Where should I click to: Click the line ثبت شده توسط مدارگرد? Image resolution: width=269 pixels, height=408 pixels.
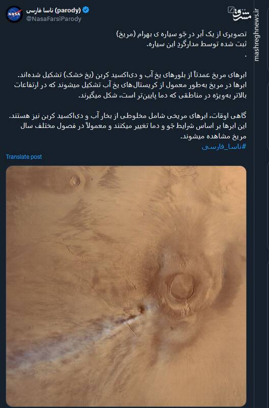point(197,44)
